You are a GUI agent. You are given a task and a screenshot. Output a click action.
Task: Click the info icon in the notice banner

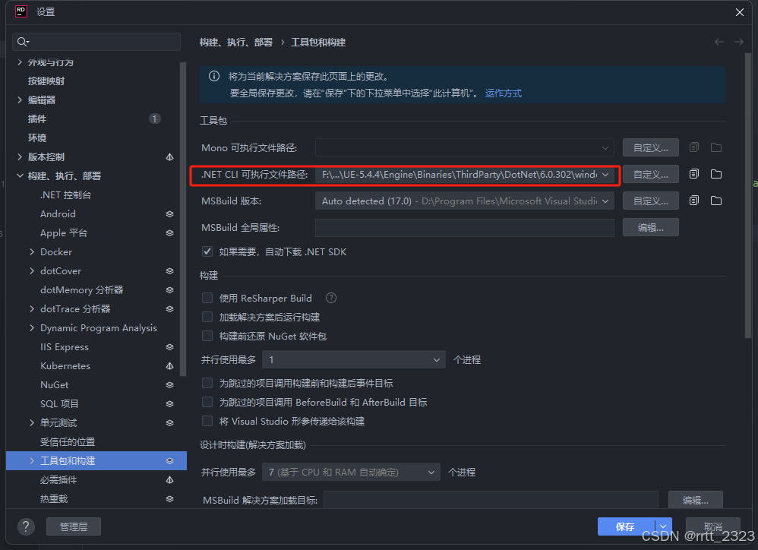(x=213, y=77)
